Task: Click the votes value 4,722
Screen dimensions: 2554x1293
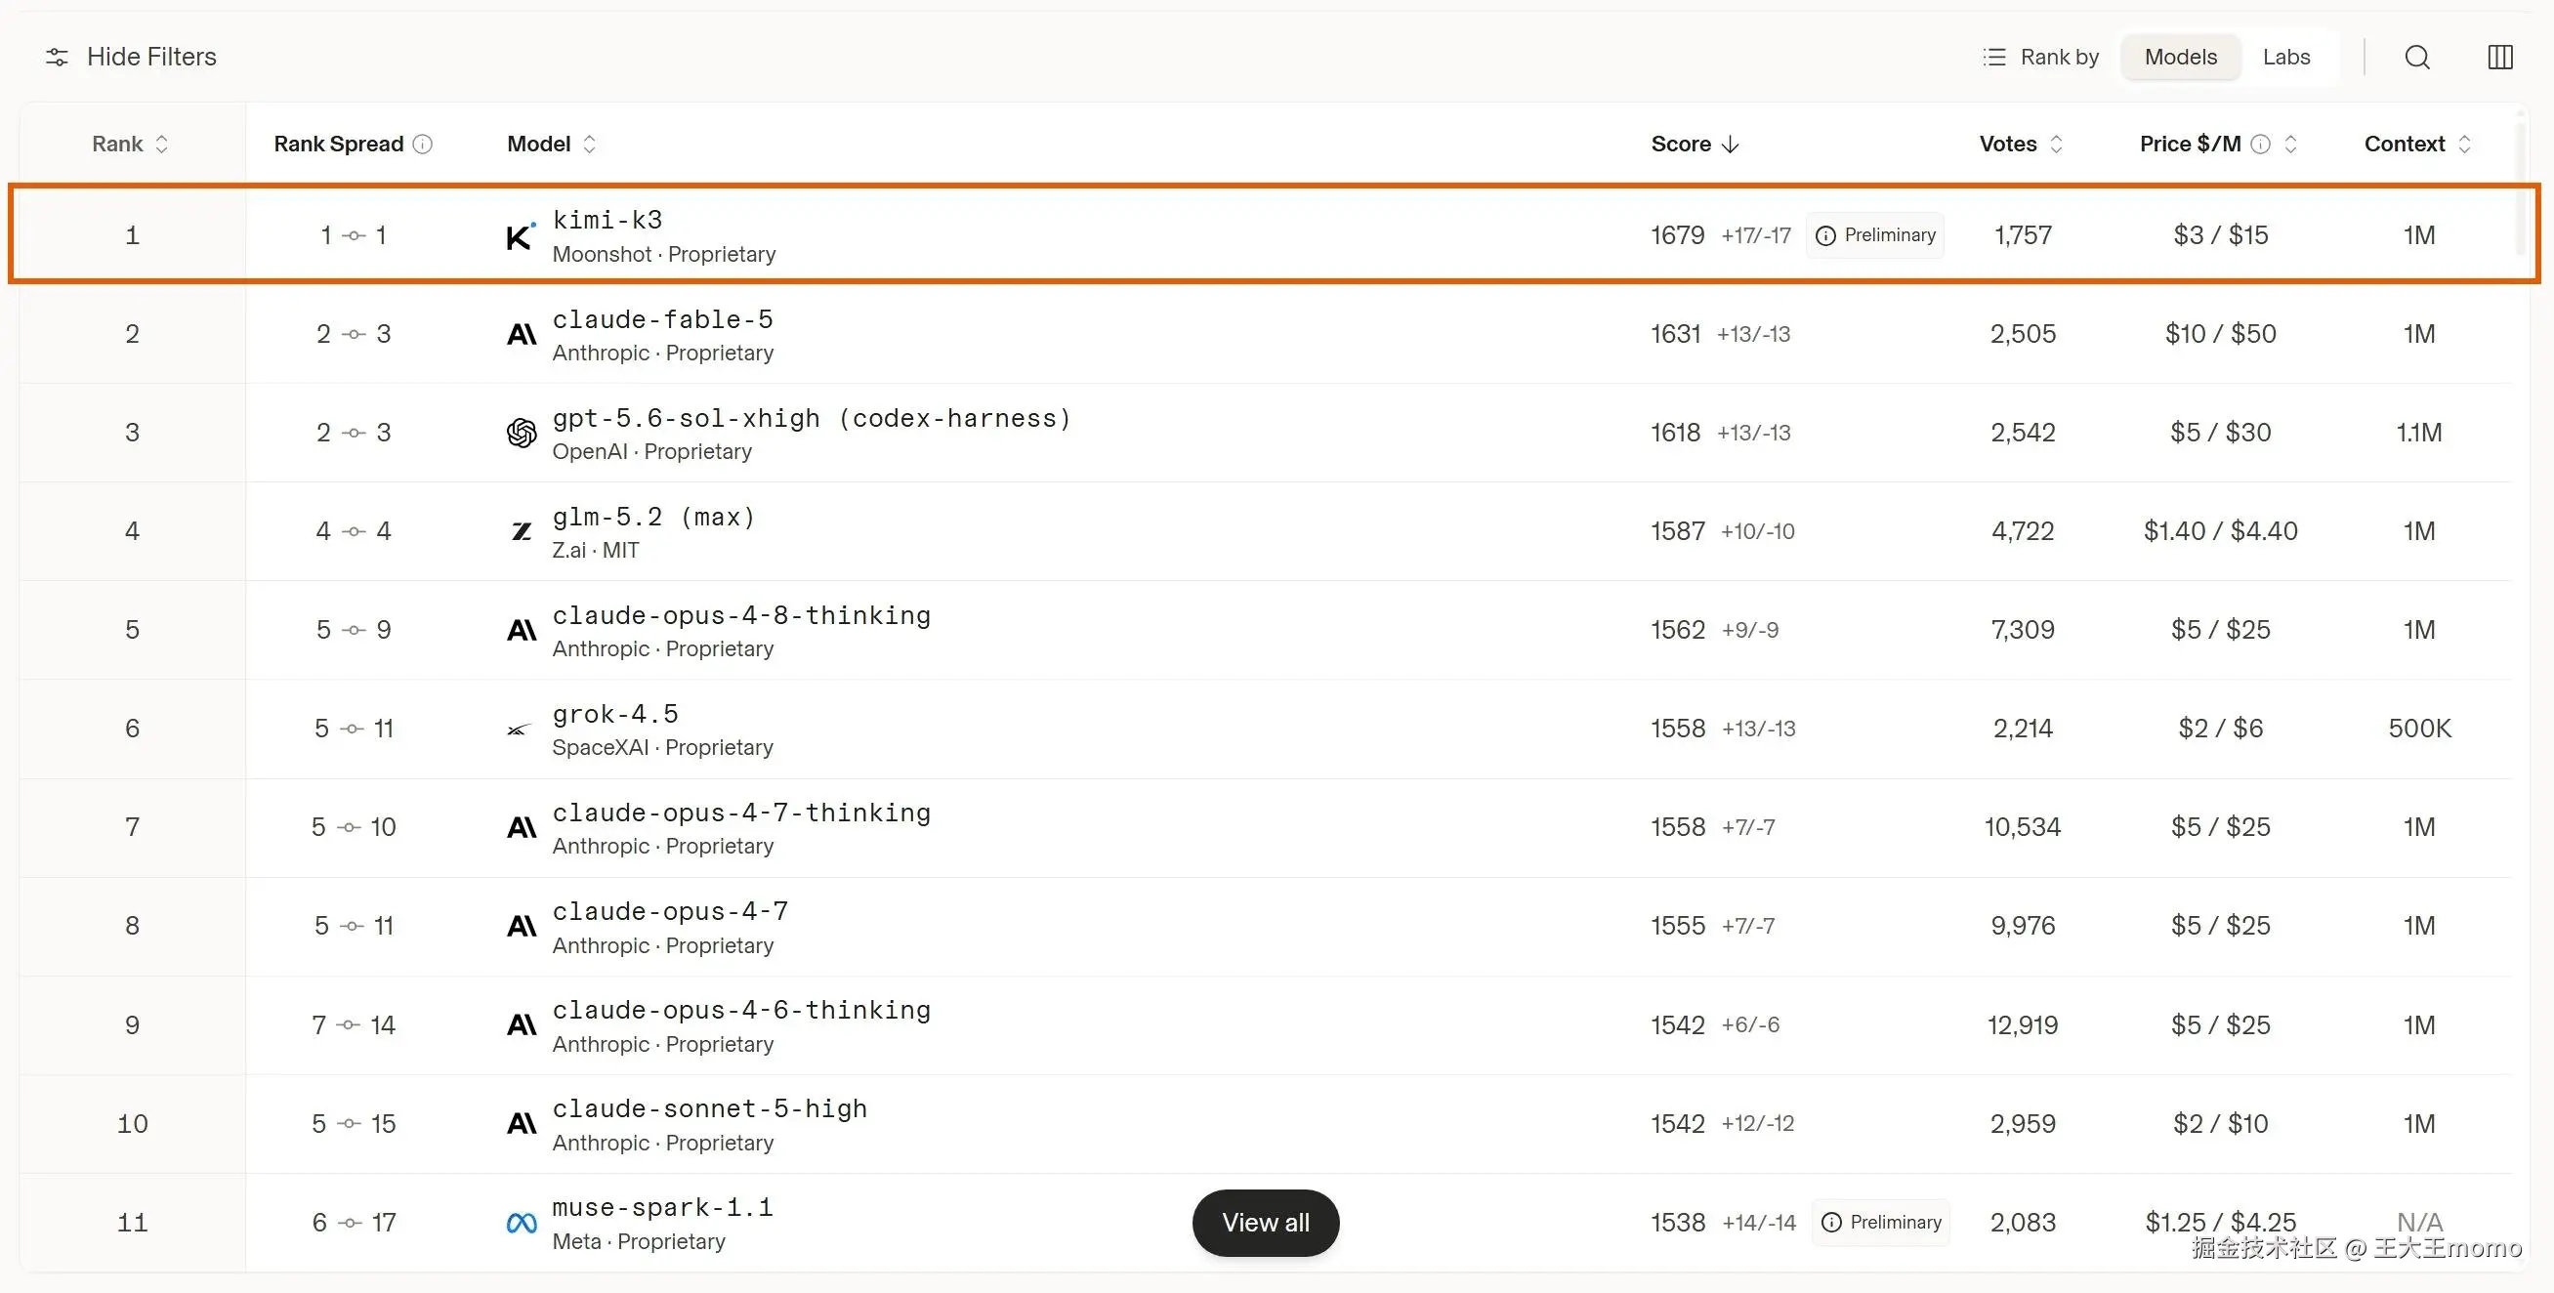Action: (x=2023, y=531)
